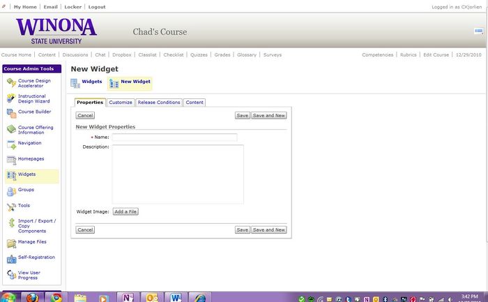Click the Instructional Design Wizard icon

coord(10,98)
